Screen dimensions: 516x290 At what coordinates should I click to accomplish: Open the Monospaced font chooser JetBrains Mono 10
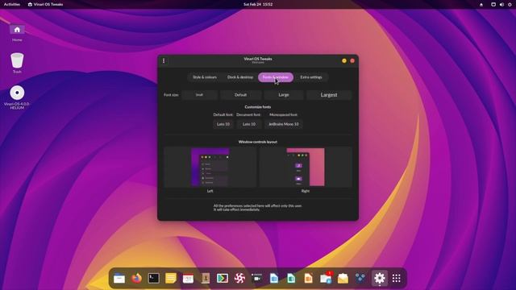(283, 124)
